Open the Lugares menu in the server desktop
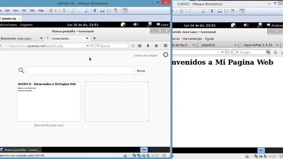283x159 pixels. (x=27, y=25)
